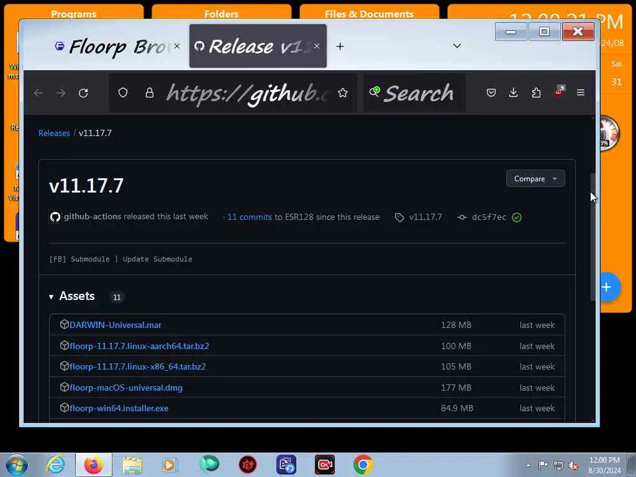View site security via padlock icon
This screenshot has width=636, height=477.
coord(150,93)
